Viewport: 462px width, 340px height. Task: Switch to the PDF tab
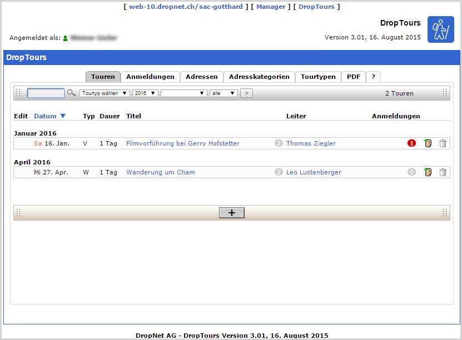(x=354, y=77)
